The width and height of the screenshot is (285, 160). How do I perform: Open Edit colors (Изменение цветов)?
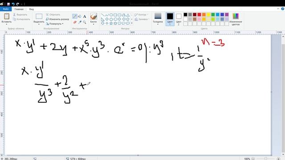pyautogui.click(x=236, y=19)
